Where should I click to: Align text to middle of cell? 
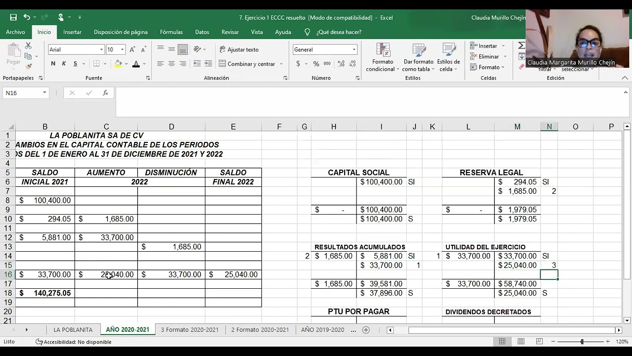(171, 49)
